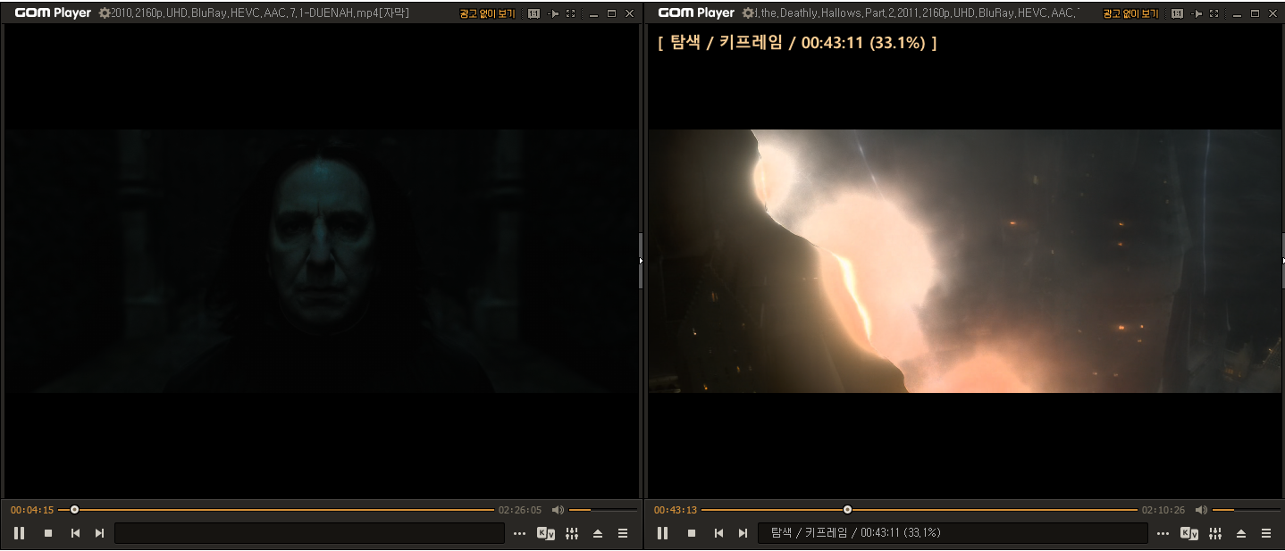Click Snape video frame in DUENAH.mp4 window
The height and width of the screenshot is (551, 1285).
click(322, 261)
